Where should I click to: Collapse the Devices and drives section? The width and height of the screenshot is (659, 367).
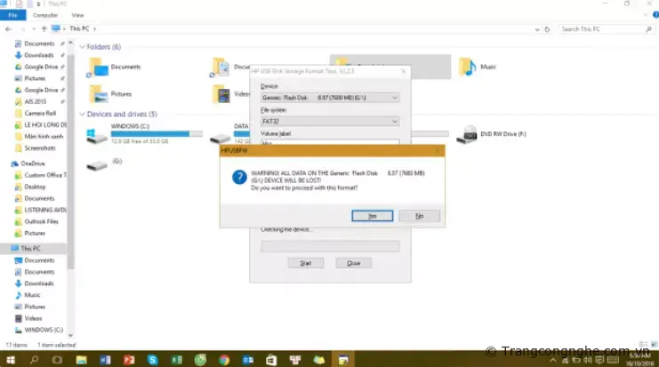coord(83,115)
